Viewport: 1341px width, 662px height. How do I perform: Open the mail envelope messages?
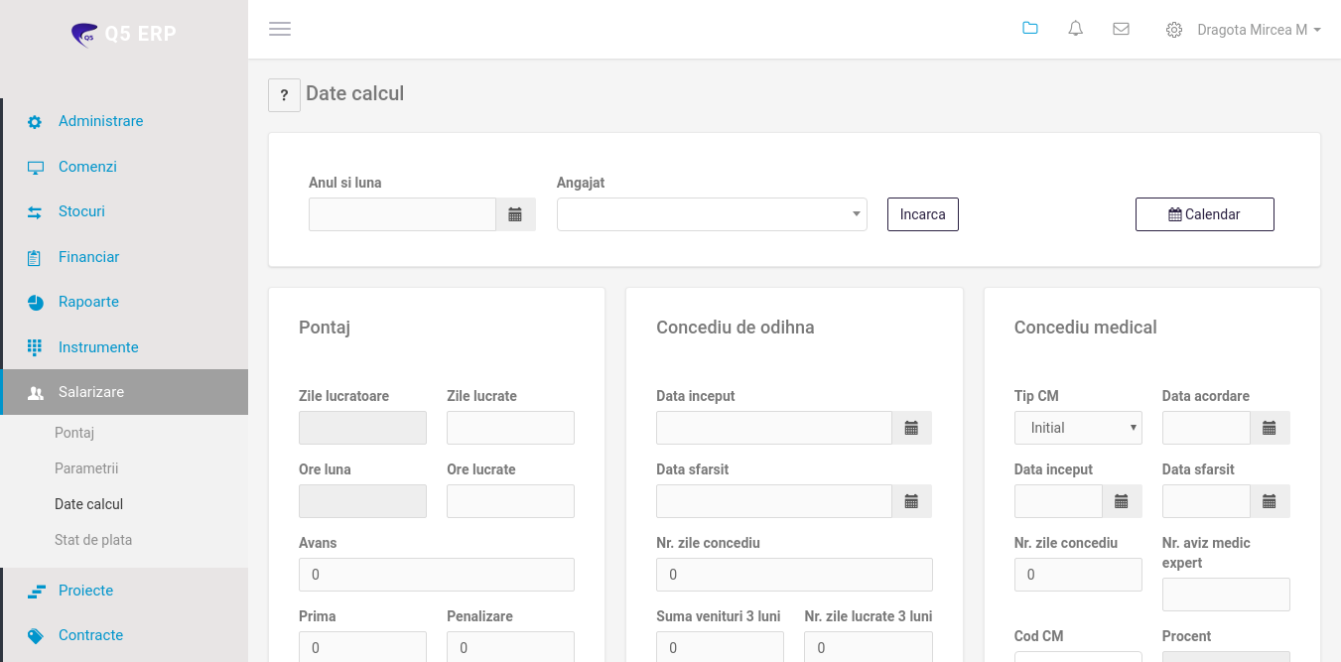[x=1121, y=29]
